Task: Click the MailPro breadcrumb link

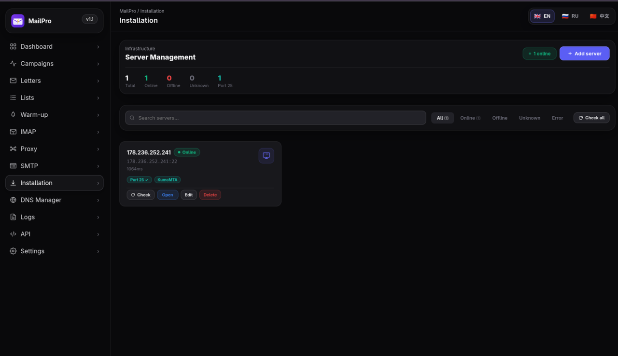Action: coord(127,11)
